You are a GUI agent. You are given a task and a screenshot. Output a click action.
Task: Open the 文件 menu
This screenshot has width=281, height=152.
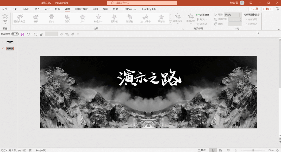pos(5,9)
